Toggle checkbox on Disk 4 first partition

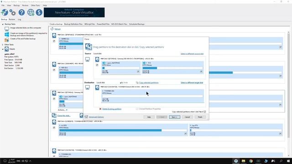[186, 133]
